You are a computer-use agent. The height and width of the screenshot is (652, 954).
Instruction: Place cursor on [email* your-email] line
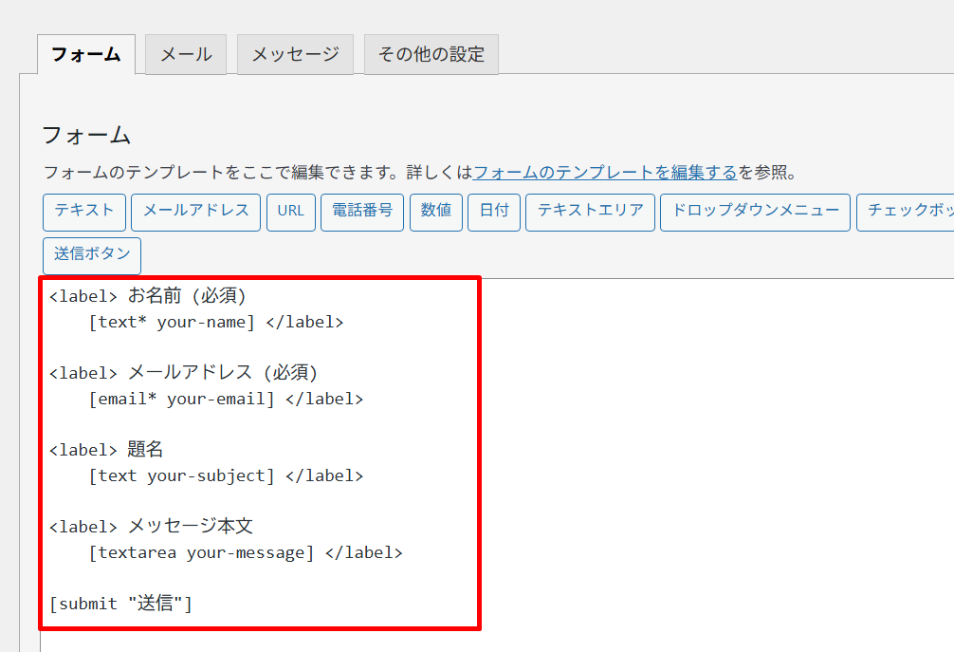click(x=226, y=399)
